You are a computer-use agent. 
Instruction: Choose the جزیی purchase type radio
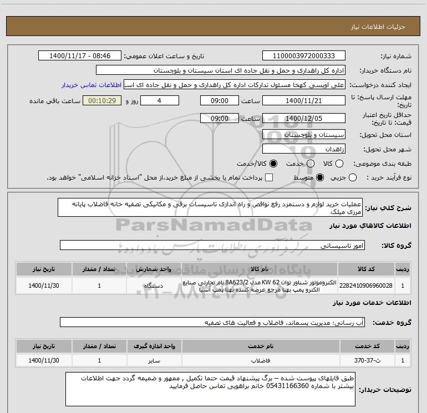pos(352,177)
